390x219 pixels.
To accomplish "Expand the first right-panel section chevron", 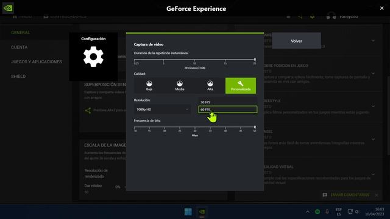I will coord(373,41).
